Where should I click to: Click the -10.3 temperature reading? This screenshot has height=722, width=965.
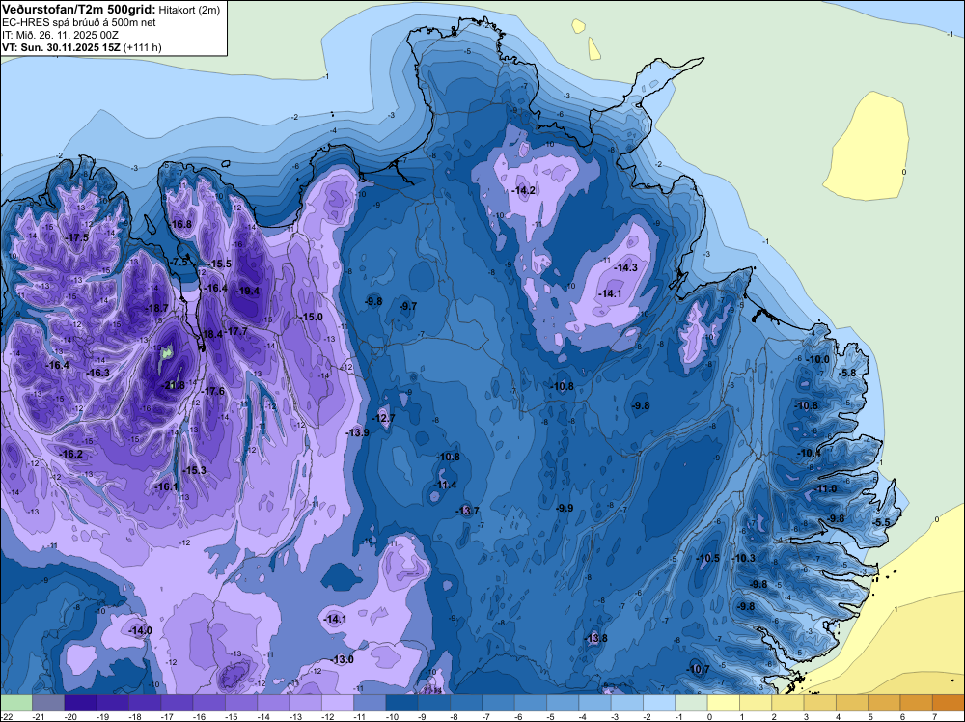pos(744,558)
